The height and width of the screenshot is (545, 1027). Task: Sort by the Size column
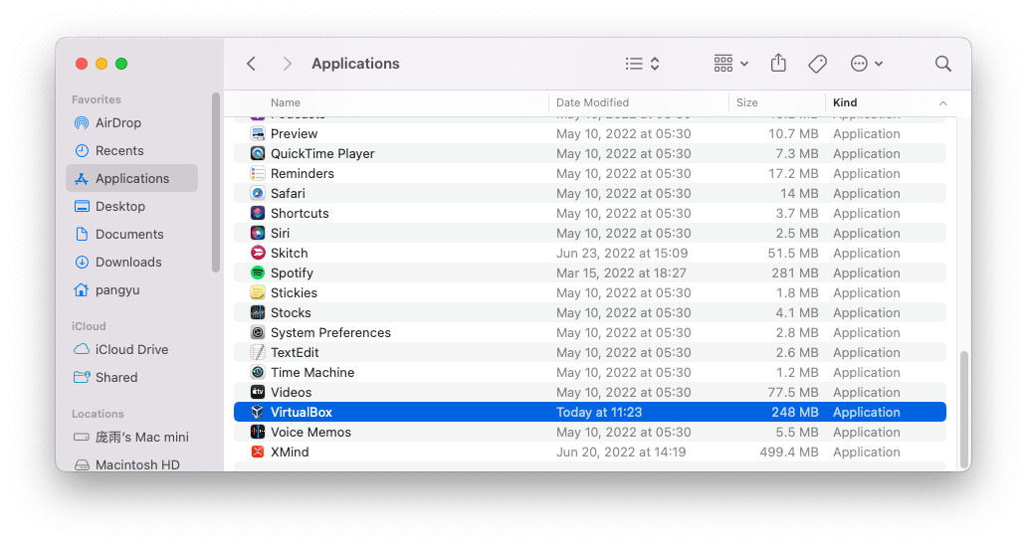[746, 102]
